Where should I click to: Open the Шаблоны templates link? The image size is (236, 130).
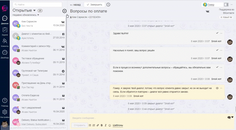point(118,125)
